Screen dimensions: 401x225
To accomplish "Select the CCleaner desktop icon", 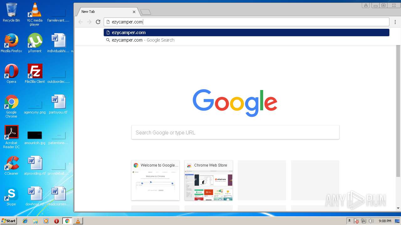I will [x=11, y=166].
